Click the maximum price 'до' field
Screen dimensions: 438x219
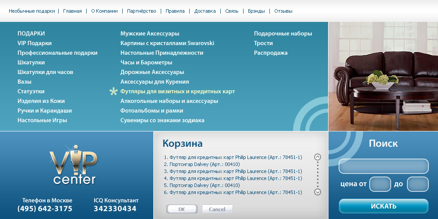417,184
